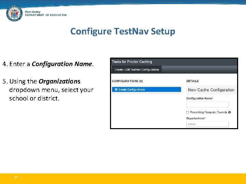This screenshot has height=184, width=246.
Task: Click the New Jersey state seal logo
Action: pos(14,13)
